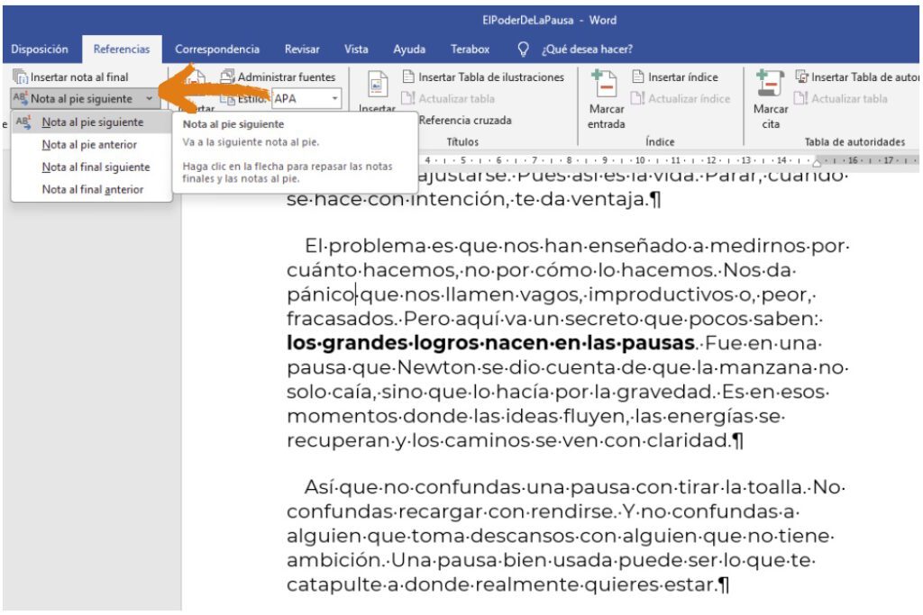This screenshot has height=615, width=923.
Task: Open the Disposición tab
Action: coord(39,50)
